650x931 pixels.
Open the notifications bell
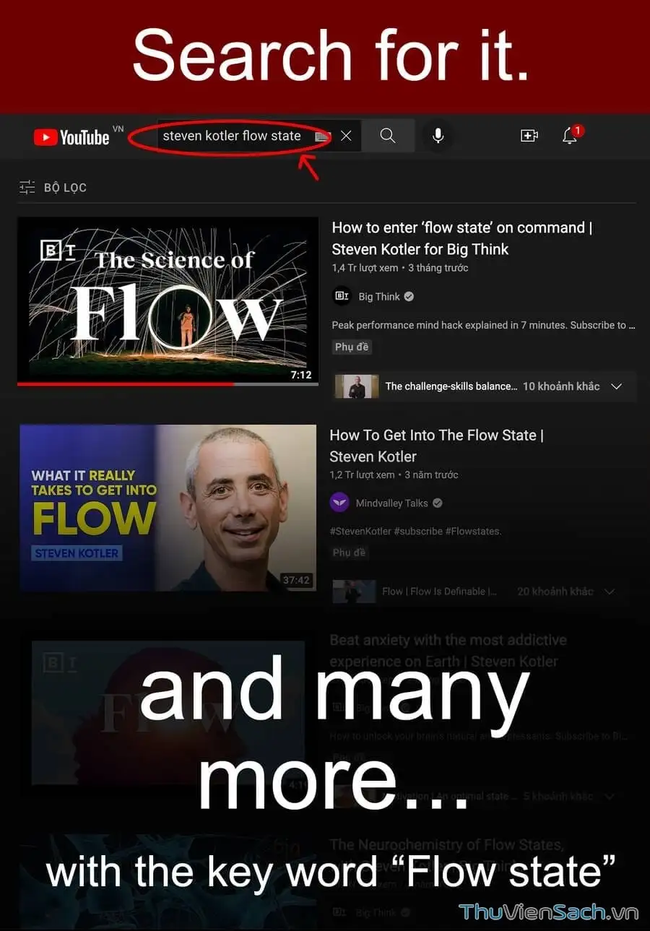coord(570,136)
